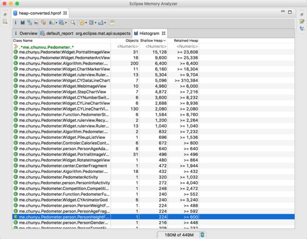Screen dimensions: 307x239
Task: Click the Inspector icon in left sidebar
Action: 5,22
